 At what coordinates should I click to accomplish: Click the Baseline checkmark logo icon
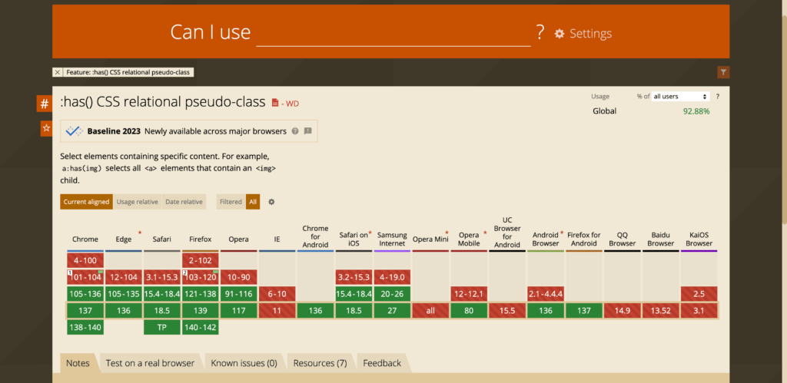click(75, 130)
